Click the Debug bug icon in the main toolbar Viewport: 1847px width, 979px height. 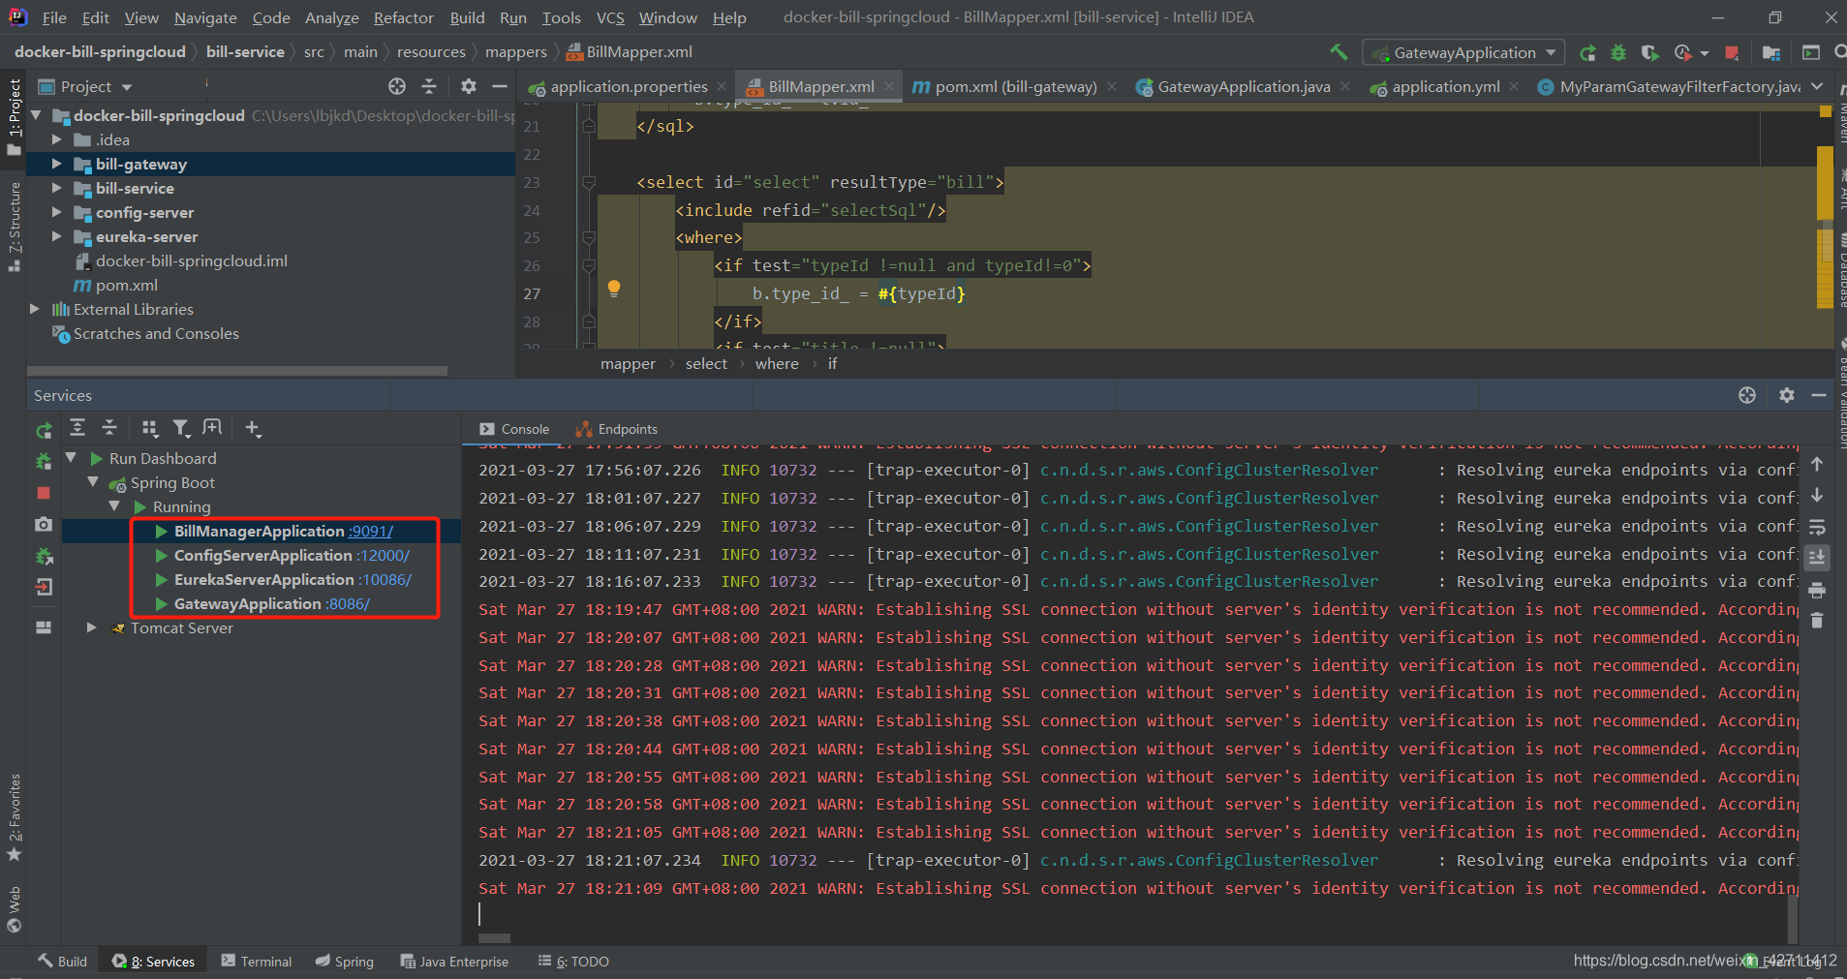click(1618, 52)
